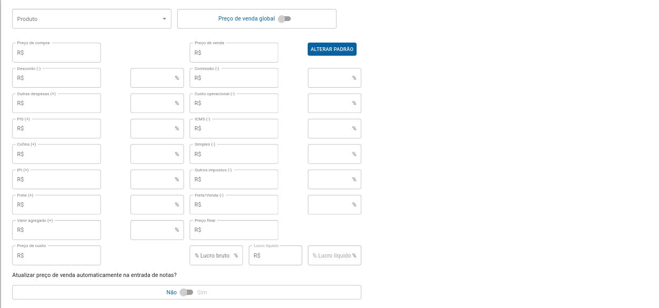
Task: Click the % Lucro bruto field
Action: click(216, 255)
